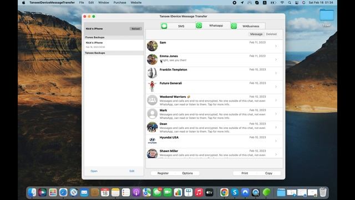
Task: Open the File menu
Action: (82, 2)
